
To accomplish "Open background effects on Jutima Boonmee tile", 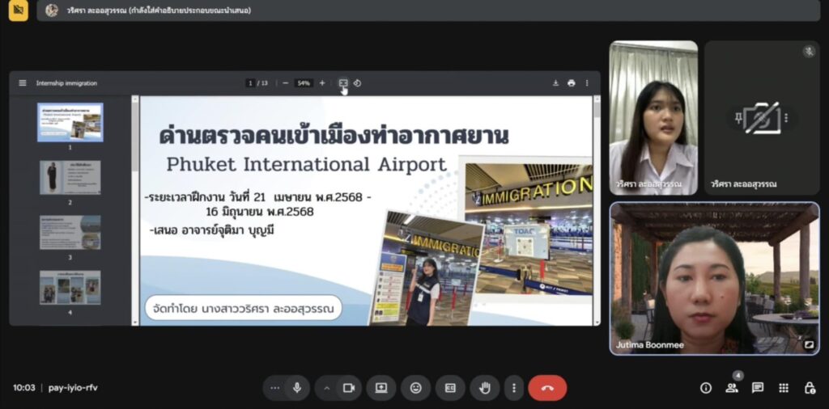I will pyautogui.click(x=809, y=344).
